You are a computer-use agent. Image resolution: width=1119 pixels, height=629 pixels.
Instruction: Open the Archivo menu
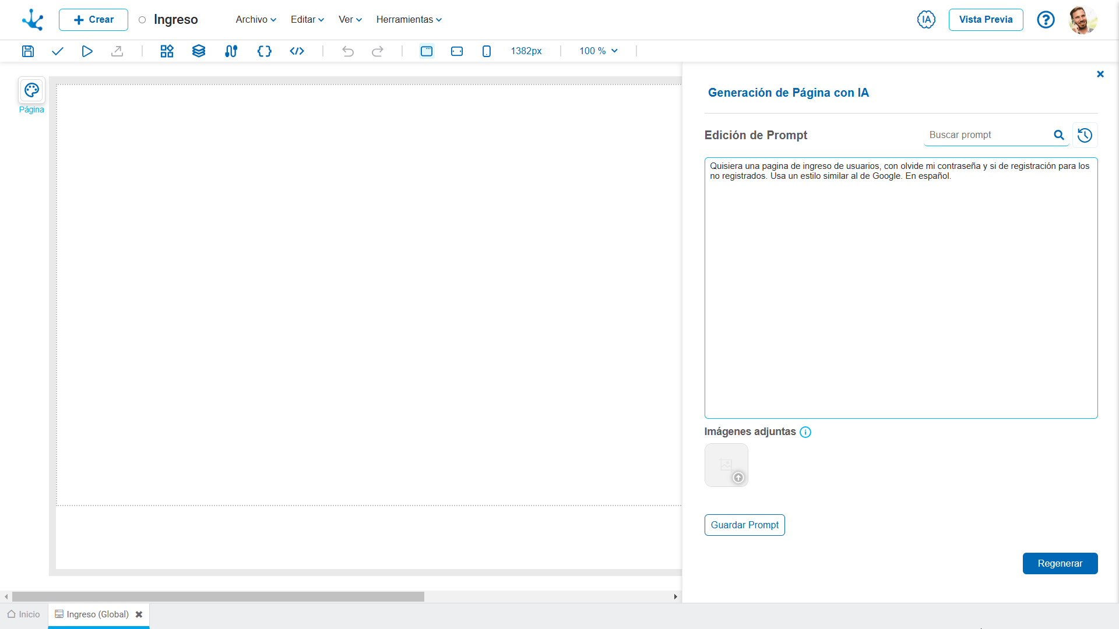pyautogui.click(x=256, y=20)
